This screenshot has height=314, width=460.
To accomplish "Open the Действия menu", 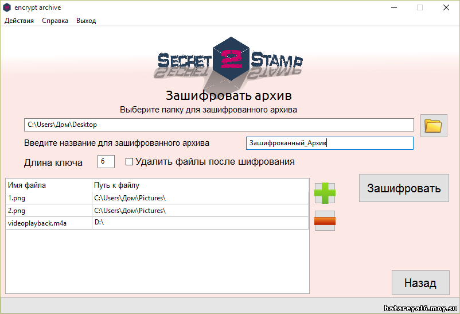I will [x=19, y=21].
